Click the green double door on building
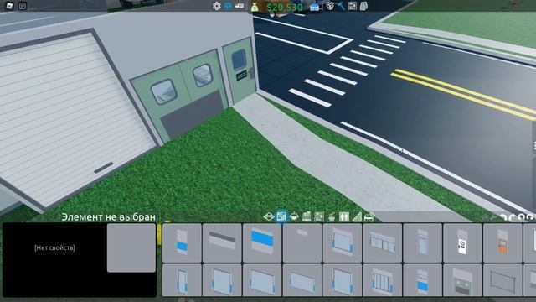Image resolution: width=536 pixels, height=302 pixels. (181, 96)
